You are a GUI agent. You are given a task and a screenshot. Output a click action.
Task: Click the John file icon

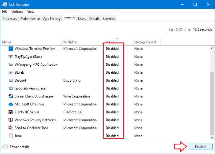pos(11,136)
